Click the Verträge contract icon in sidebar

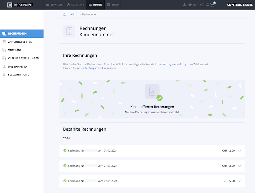(x=4, y=50)
